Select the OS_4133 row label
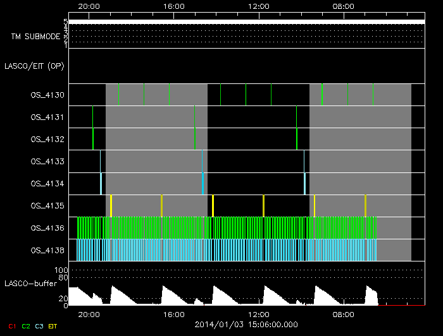The image size is (443, 336). [x=47, y=161]
